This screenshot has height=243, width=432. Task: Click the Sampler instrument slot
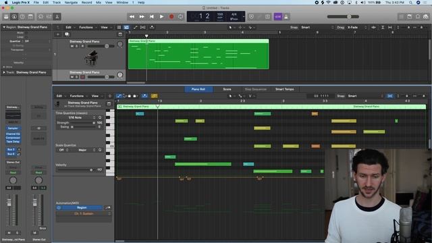13,128
